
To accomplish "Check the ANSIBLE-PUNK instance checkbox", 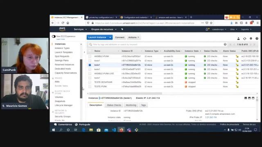I will pyautogui.click(x=90, y=56).
